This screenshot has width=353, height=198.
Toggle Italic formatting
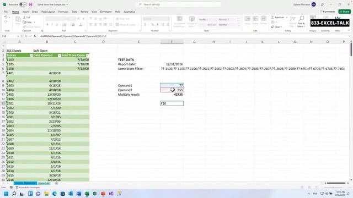pos(52,24)
